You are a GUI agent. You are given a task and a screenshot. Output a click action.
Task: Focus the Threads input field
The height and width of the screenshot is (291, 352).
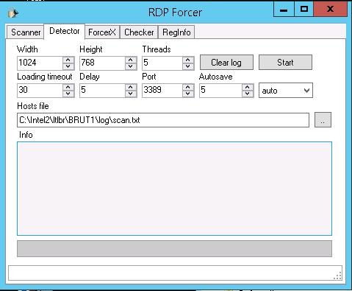pyautogui.click(x=162, y=63)
